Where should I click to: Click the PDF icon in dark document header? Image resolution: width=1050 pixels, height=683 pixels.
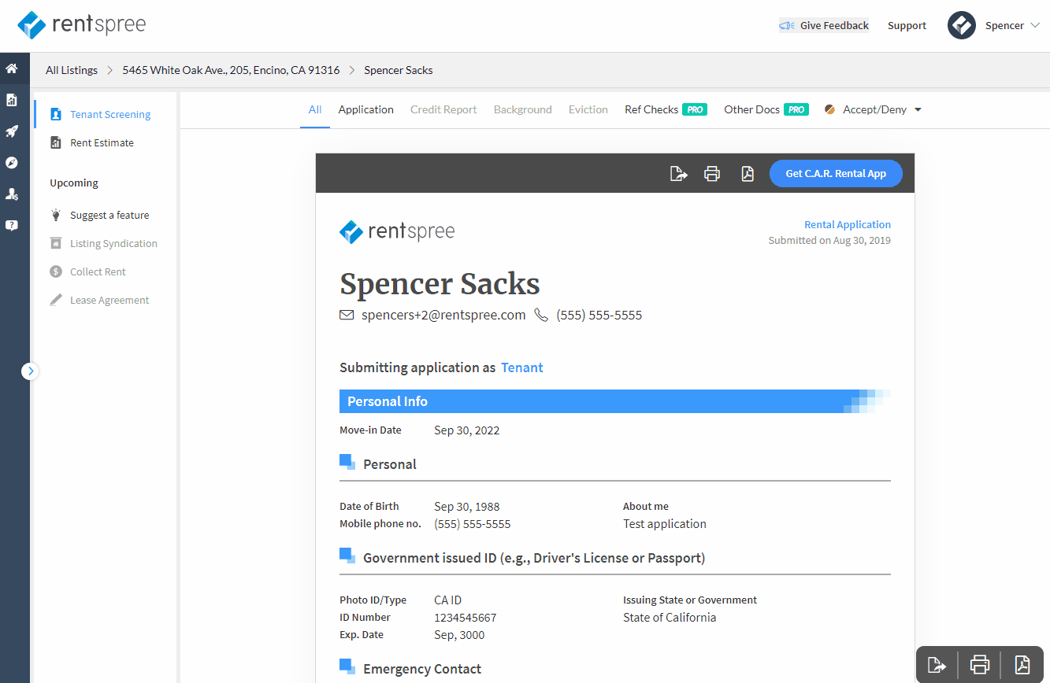(748, 174)
